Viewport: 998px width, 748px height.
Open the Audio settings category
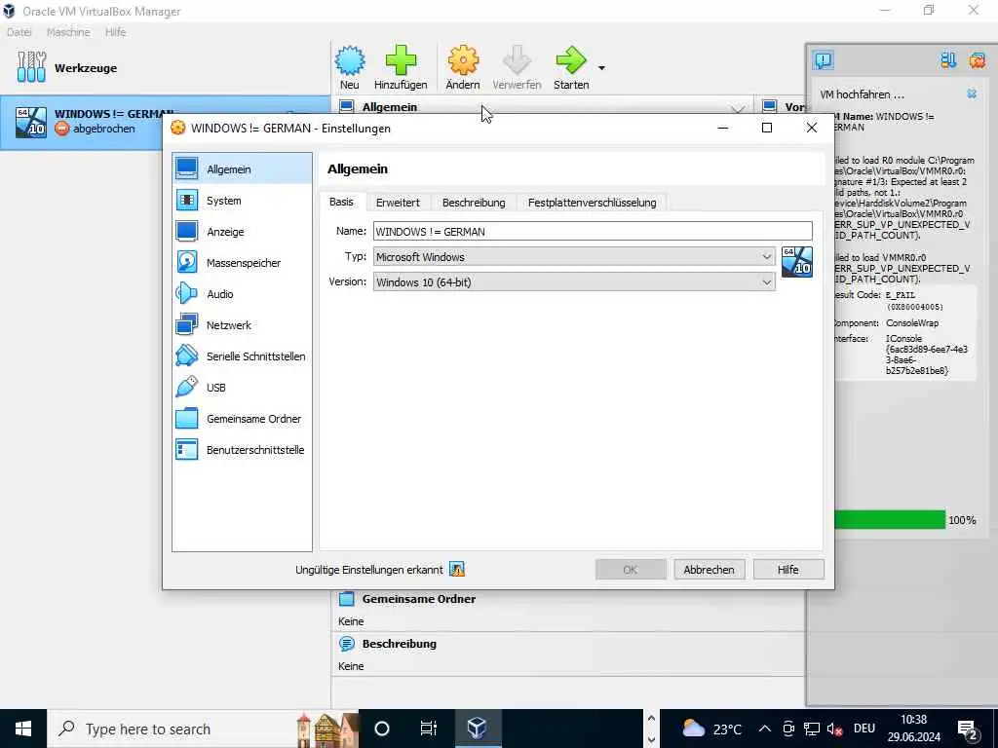tap(242, 294)
